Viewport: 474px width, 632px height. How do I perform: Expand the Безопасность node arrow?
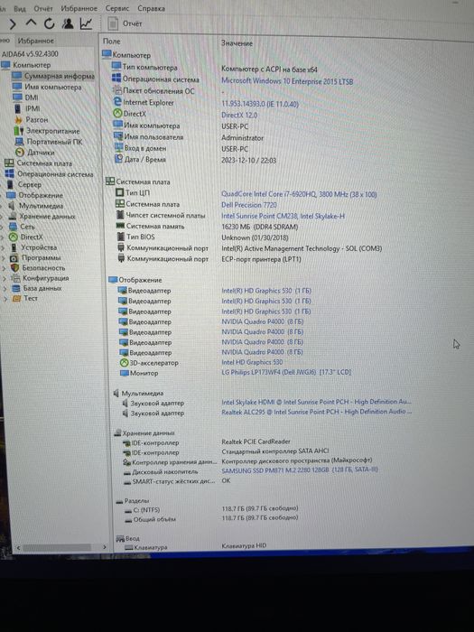point(5,268)
